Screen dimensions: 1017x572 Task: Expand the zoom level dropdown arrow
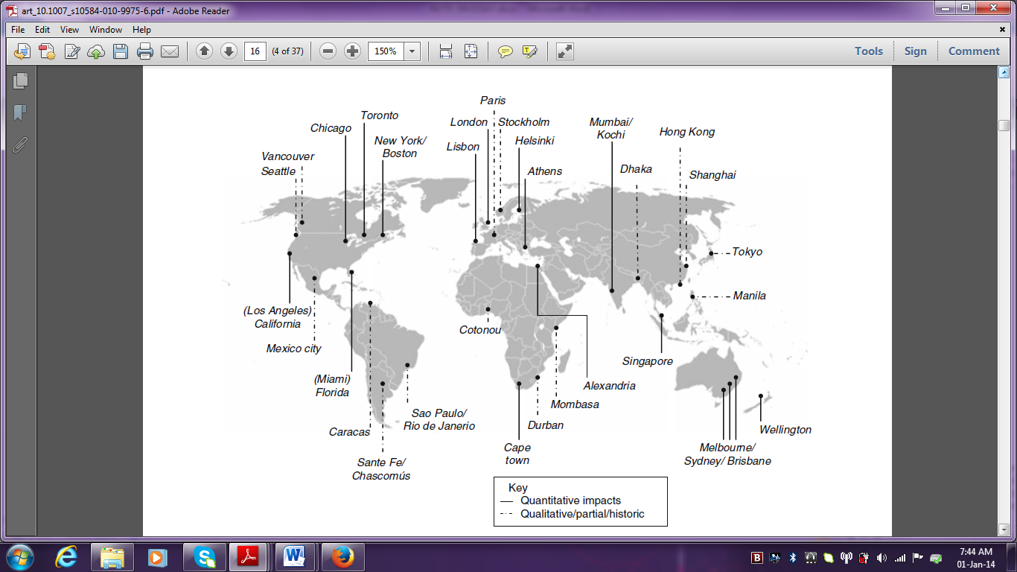[412, 51]
